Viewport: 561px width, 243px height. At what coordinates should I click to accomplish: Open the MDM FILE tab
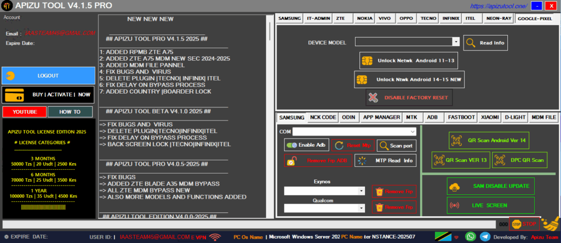tap(543, 117)
